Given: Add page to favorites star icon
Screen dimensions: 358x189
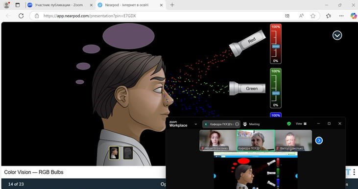Looking at the screenshot, I should pyautogui.click(x=313, y=16).
